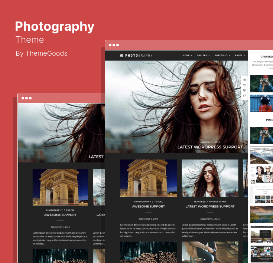Select misty forest demo with dark box
Image resolution: width=273 pixels, height=263 pixels.
(x=262, y=234)
